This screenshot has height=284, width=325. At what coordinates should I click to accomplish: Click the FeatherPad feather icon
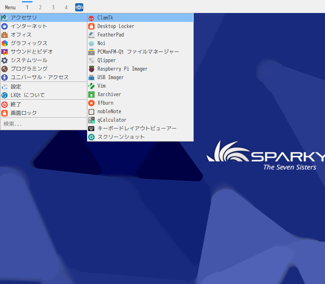click(x=91, y=35)
